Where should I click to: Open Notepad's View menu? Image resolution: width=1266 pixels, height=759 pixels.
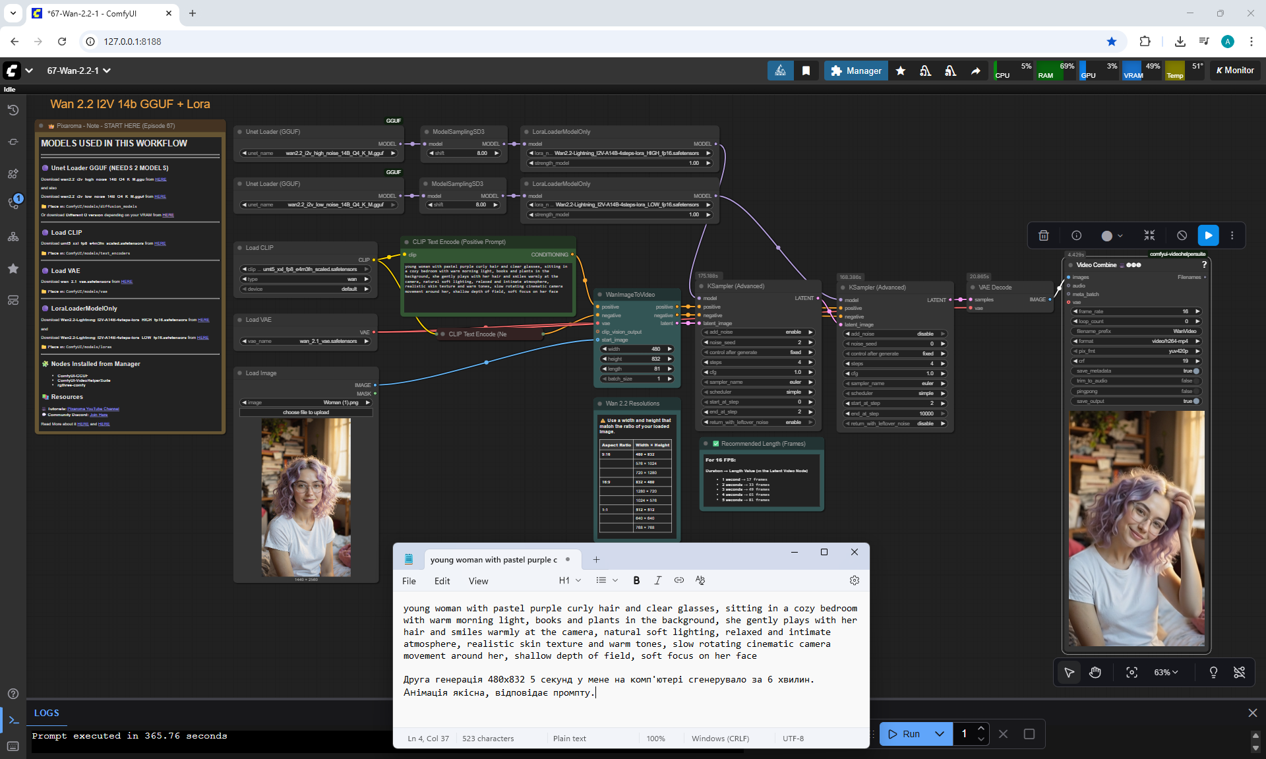tap(478, 581)
